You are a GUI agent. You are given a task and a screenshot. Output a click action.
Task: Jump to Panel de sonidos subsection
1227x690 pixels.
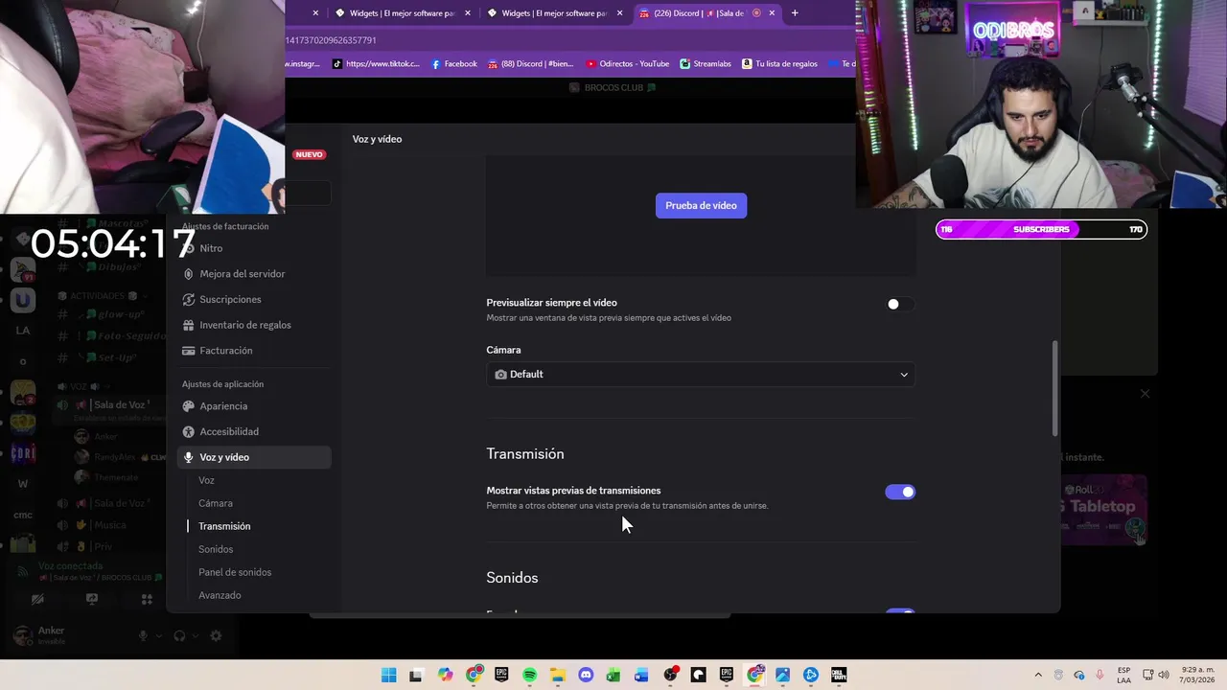click(x=235, y=572)
